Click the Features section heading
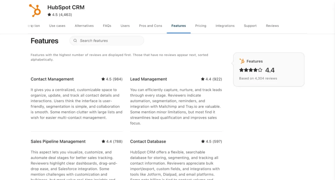 [x=44, y=41]
